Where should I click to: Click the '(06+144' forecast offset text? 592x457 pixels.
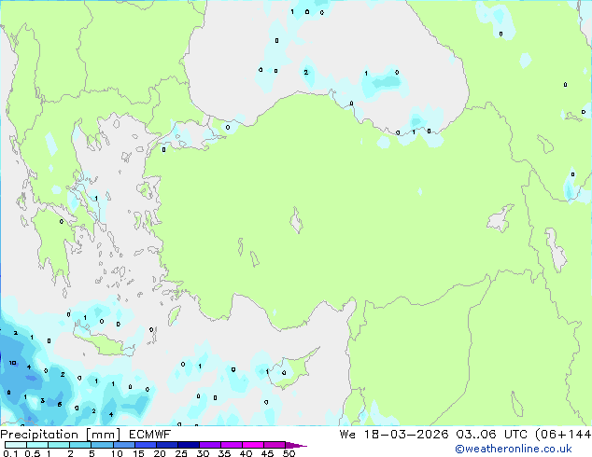[x=563, y=435]
